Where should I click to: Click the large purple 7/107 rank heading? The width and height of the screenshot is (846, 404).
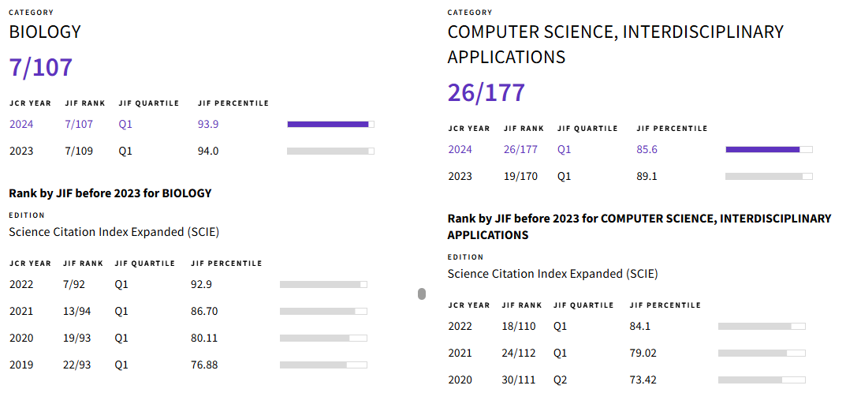pyautogui.click(x=41, y=68)
